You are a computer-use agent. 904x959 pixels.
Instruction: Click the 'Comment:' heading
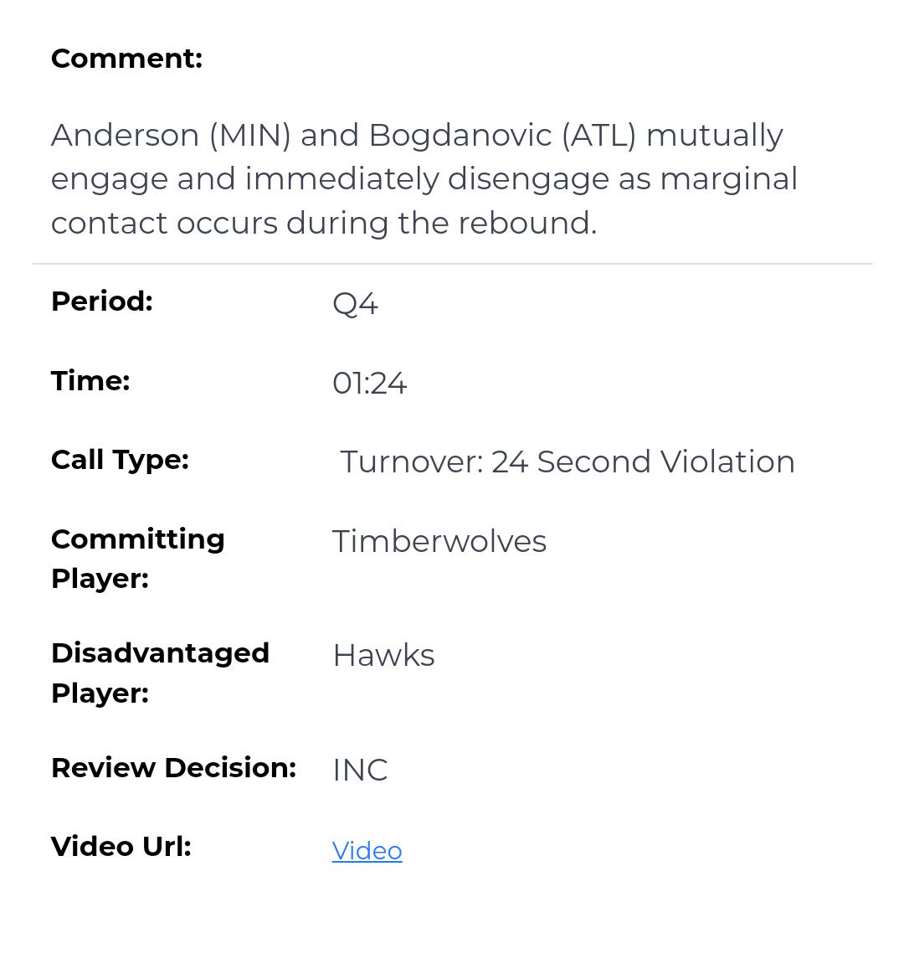pos(126,59)
